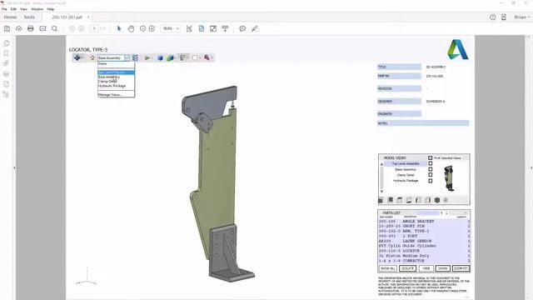Screen dimensions: 533x300
Task: Click the ZOOM FIT button
Action: point(461,268)
